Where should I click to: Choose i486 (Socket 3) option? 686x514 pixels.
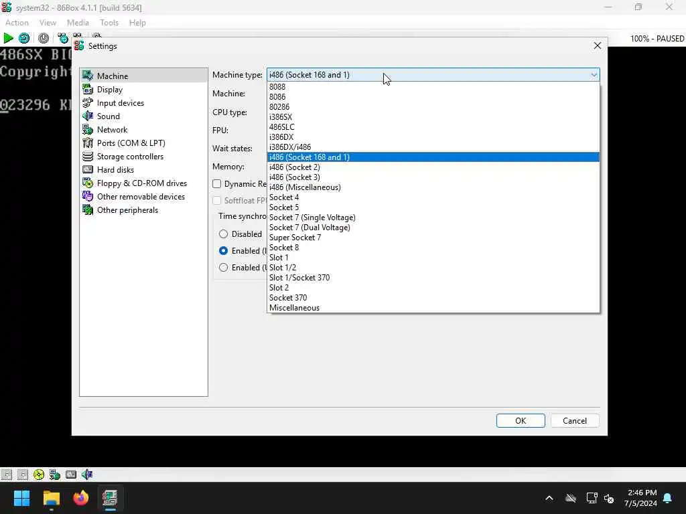[x=433, y=177]
